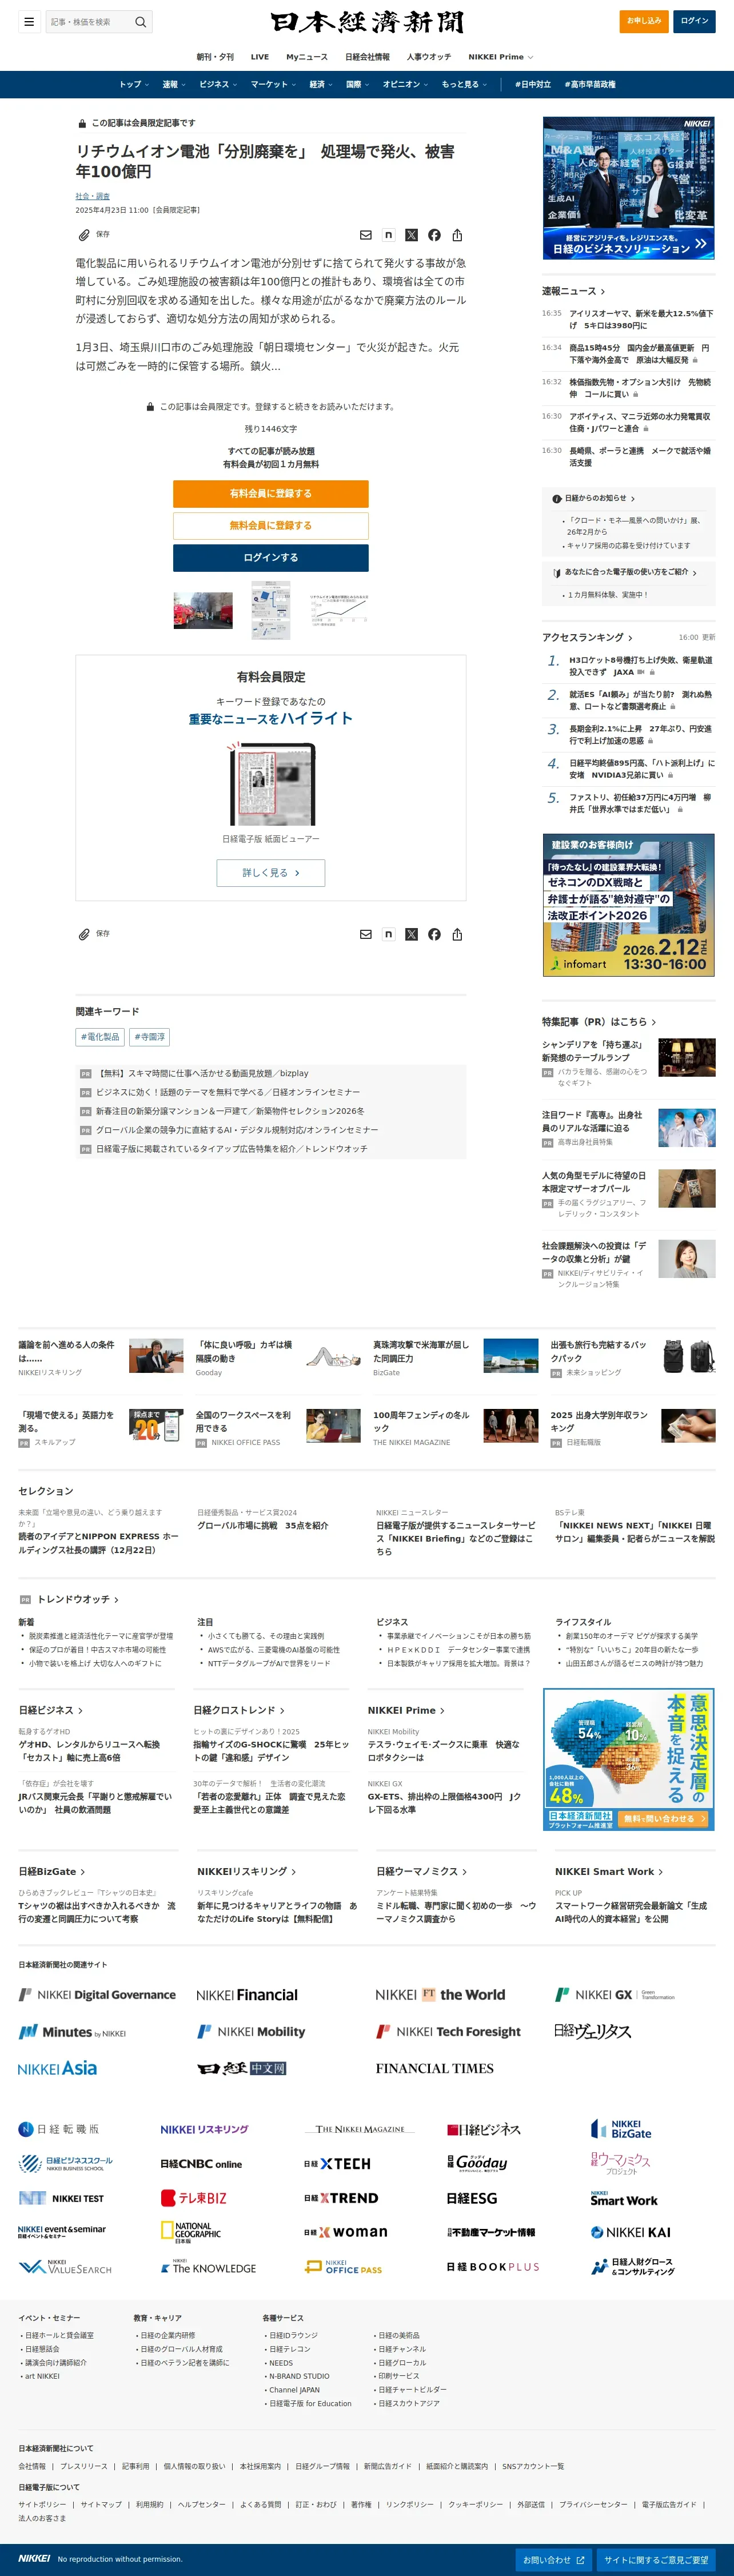The image size is (734, 2576).
Task: Open NIKKEI KAI logo link
Action: coord(631,2232)
